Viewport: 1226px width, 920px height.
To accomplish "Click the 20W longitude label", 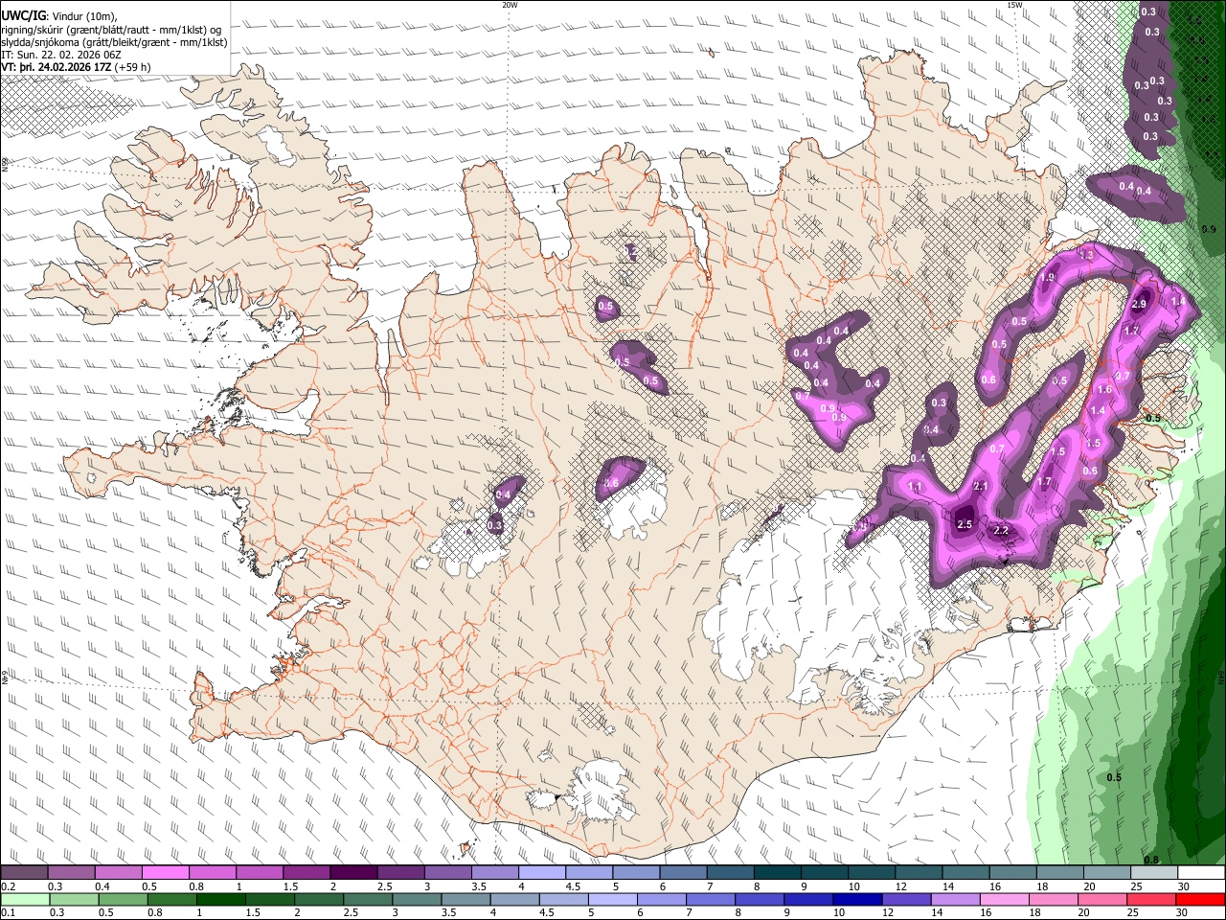I will click(x=510, y=4).
